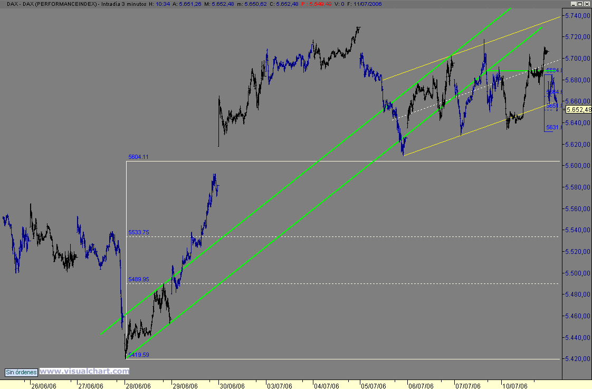Click the 5.480,00 price axis value
592x389 pixels.
[577, 294]
